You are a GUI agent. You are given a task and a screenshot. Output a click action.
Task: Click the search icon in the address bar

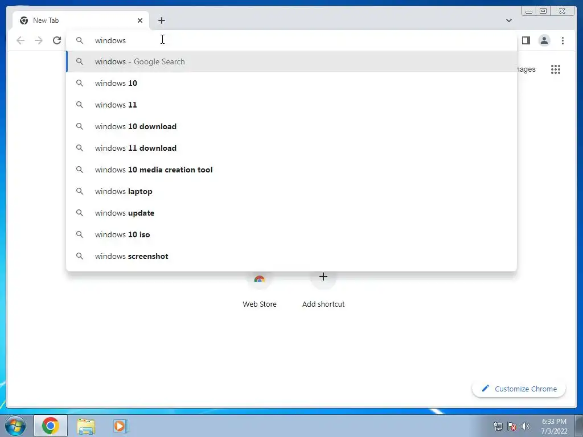point(80,40)
